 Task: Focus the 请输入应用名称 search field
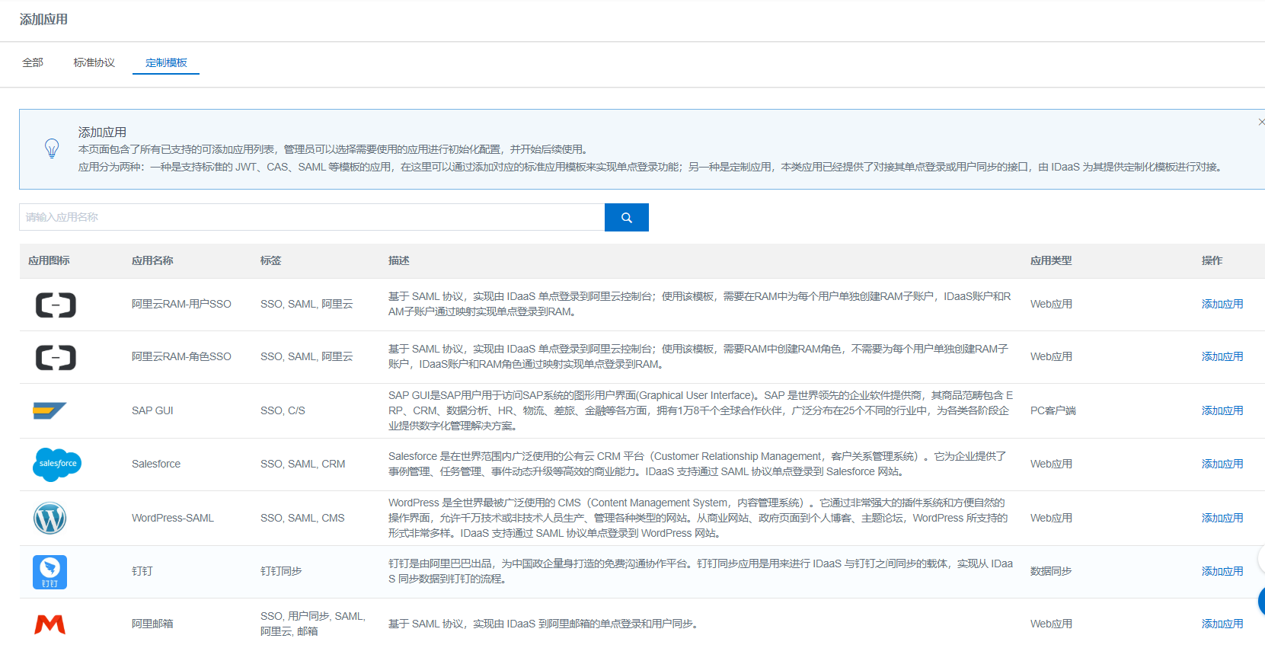tap(311, 217)
